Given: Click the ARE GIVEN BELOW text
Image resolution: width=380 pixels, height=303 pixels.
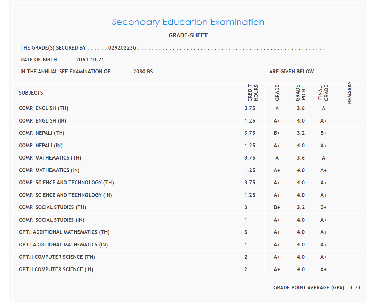Looking at the screenshot, I should tap(292, 72).
